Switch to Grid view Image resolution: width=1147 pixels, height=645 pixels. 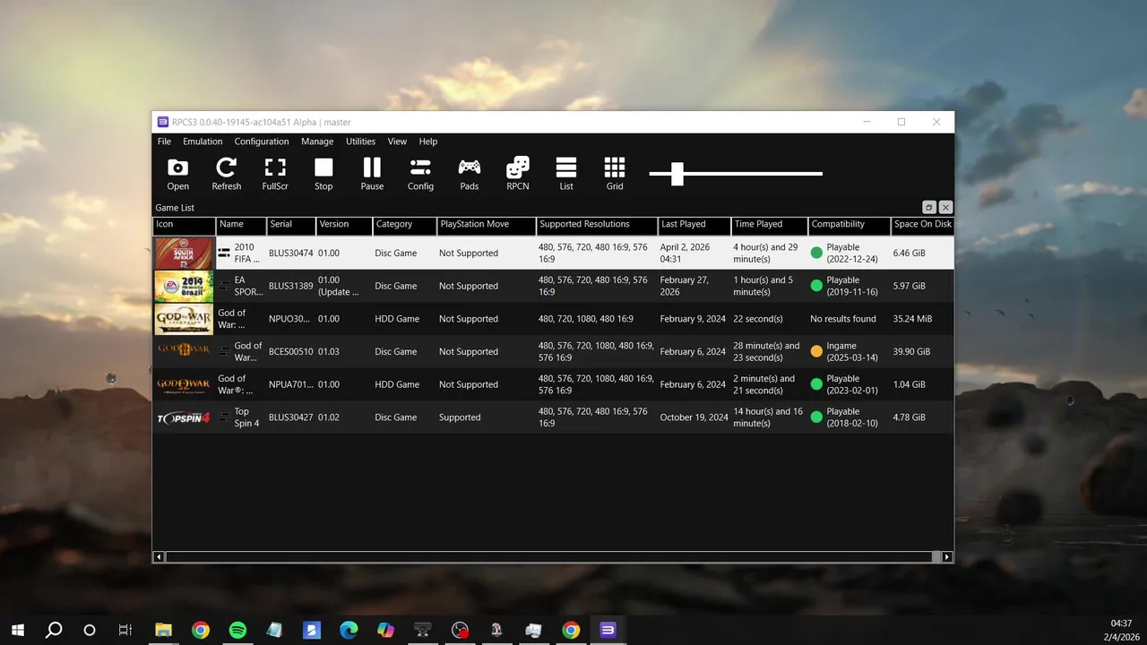tap(615, 175)
